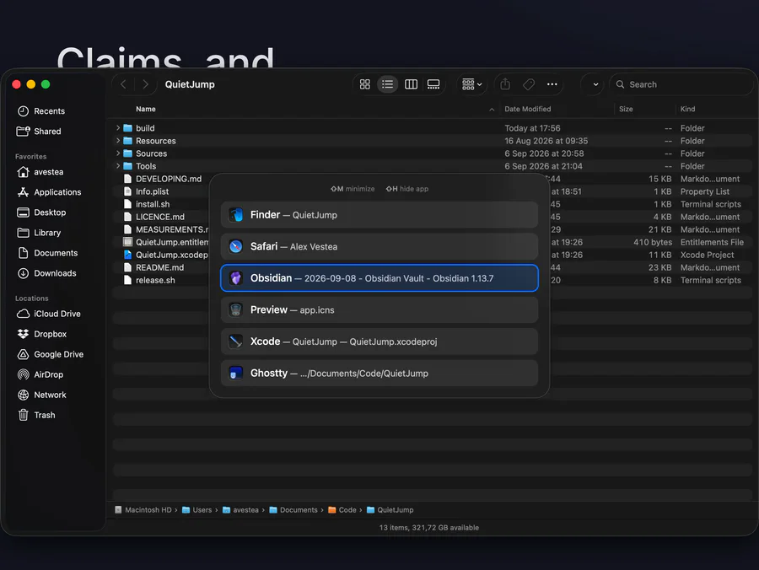Open Recents in the sidebar
The height and width of the screenshot is (570, 759).
pyautogui.click(x=41, y=111)
